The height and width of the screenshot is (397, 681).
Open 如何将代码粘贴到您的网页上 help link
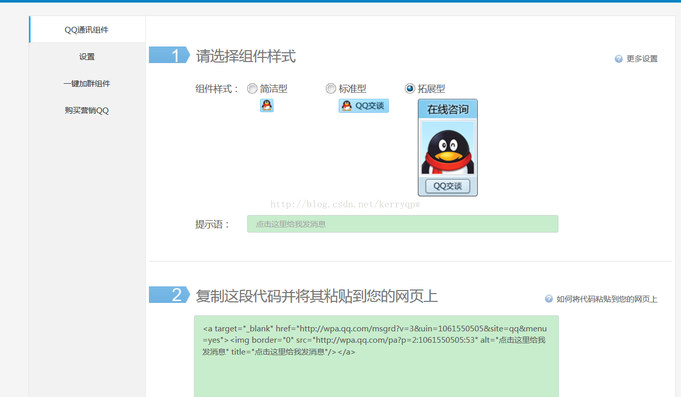(607, 299)
